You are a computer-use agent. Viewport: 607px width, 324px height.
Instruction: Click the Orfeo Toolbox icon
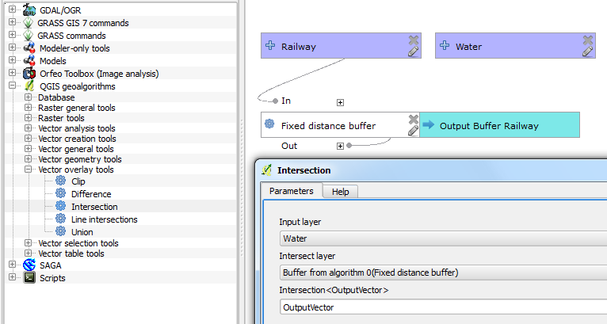click(29, 74)
